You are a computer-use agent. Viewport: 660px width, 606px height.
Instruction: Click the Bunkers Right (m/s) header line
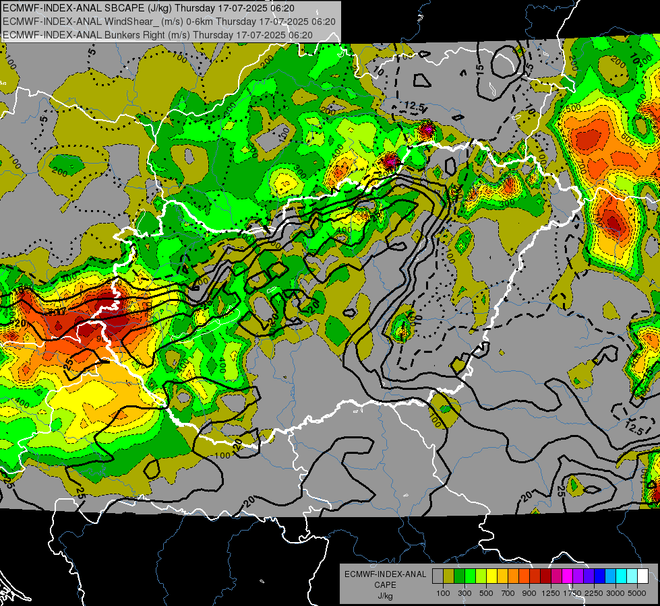coord(158,35)
